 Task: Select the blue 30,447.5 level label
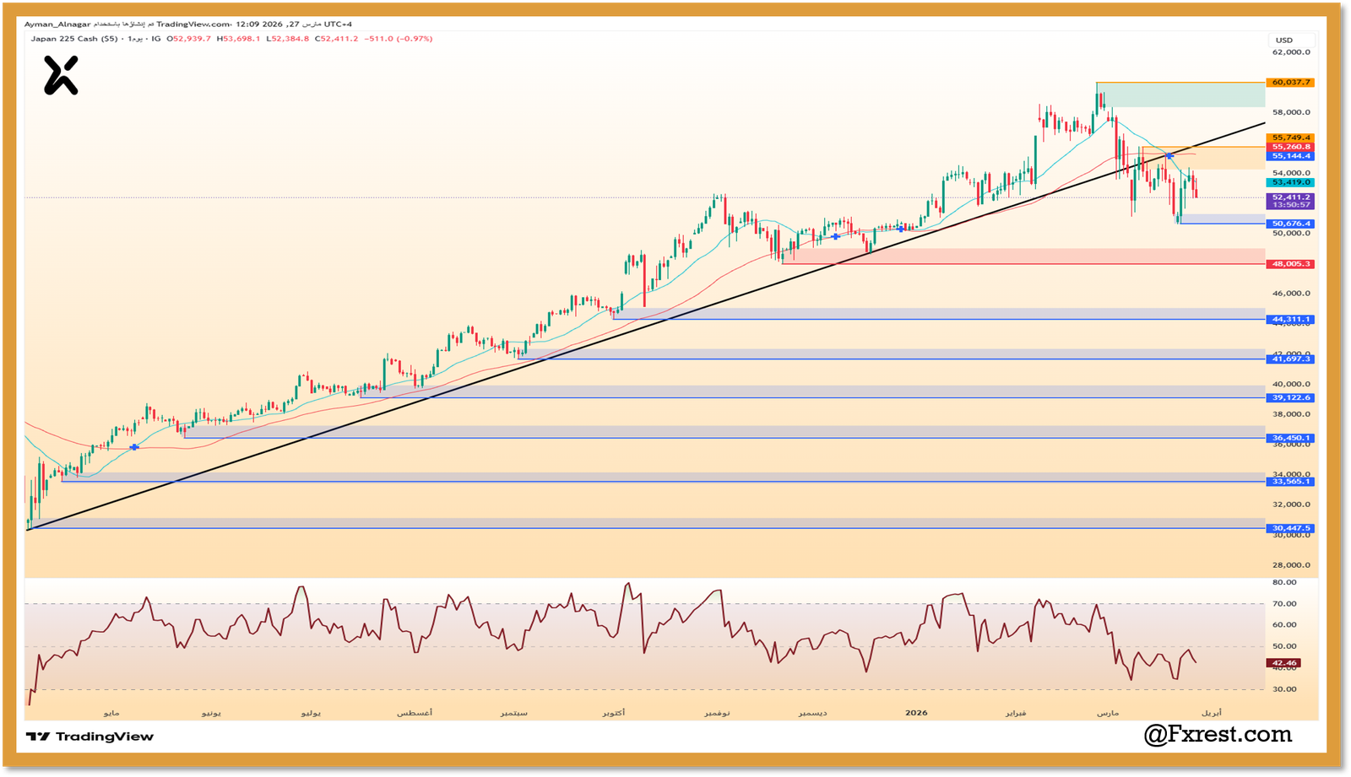tap(1290, 528)
